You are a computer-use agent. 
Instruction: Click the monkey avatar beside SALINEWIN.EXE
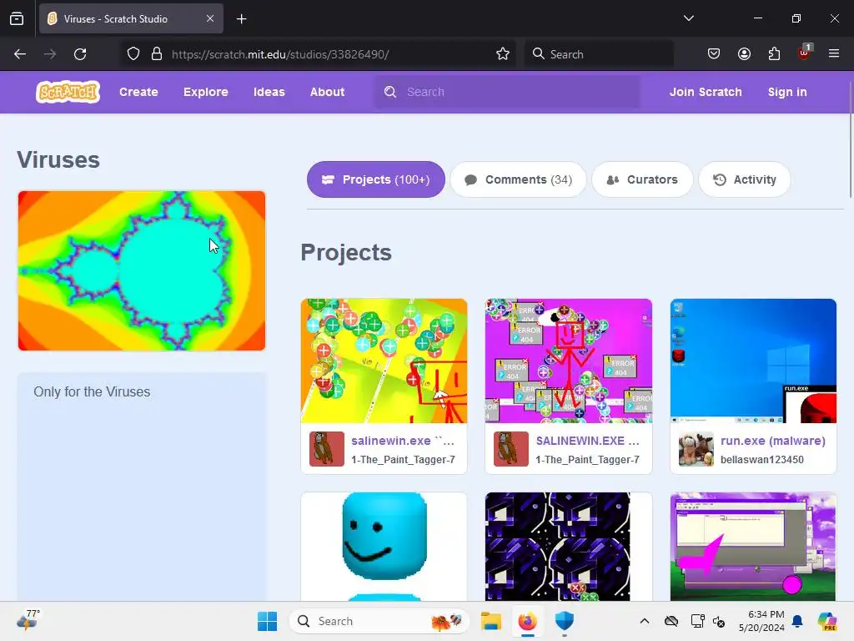(x=511, y=449)
